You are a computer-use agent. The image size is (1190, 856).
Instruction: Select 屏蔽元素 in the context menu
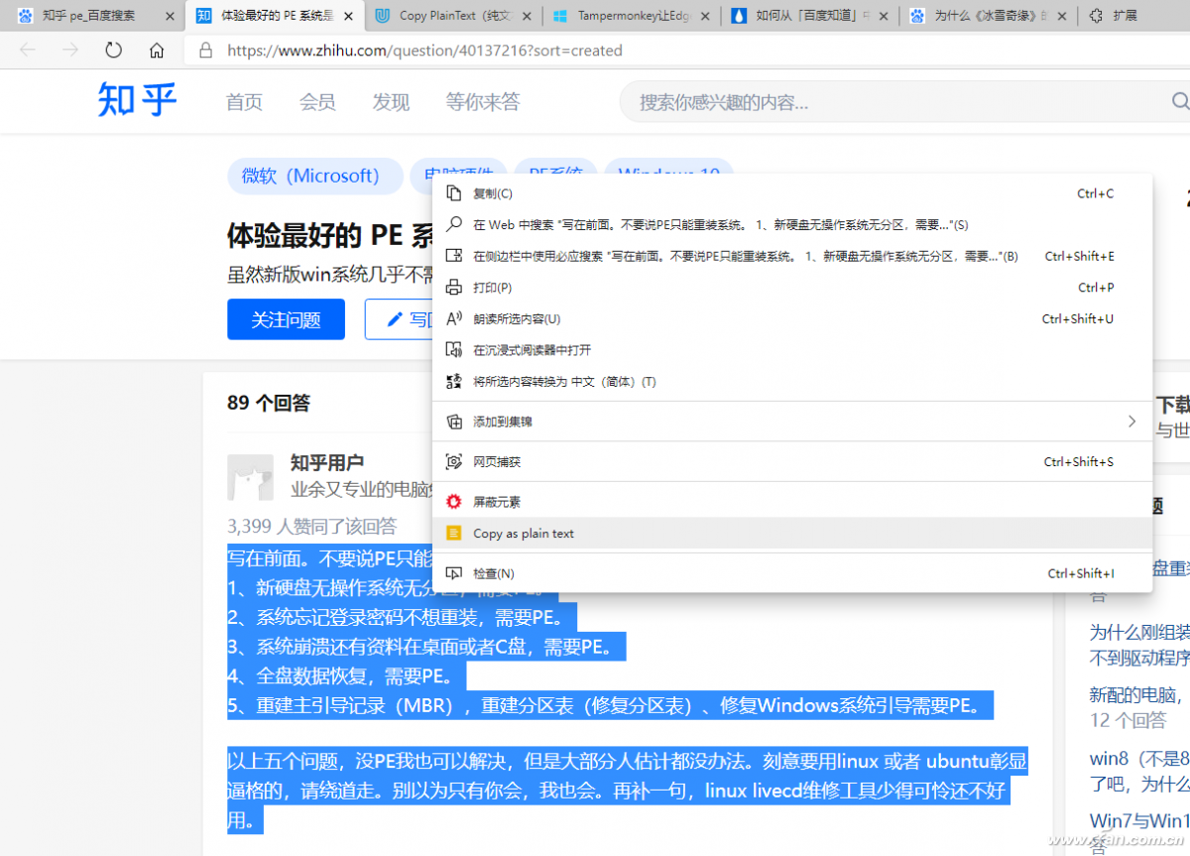(792, 502)
